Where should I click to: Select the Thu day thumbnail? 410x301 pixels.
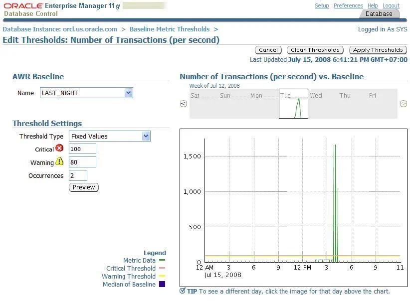tap(353, 104)
